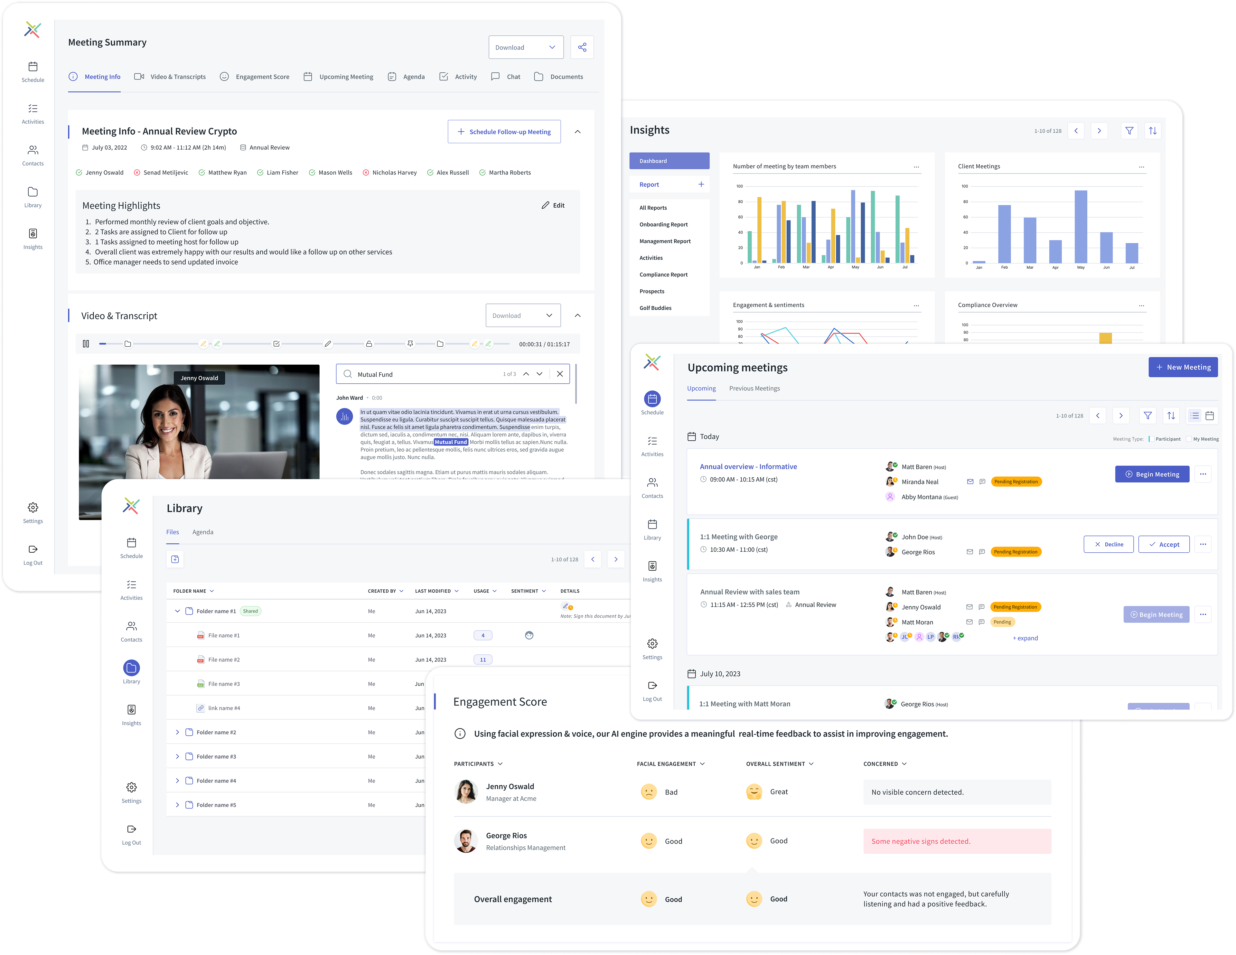Click Schedule Follow-up Meeting button
This screenshot has width=1236, height=955.
pyautogui.click(x=504, y=132)
